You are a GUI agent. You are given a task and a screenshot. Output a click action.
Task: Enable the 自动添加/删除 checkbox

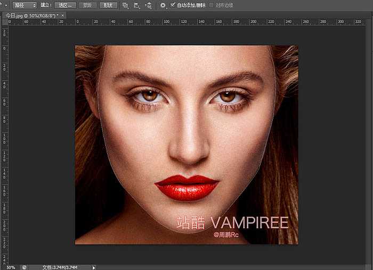pyautogui.click(x=173, y=5)
